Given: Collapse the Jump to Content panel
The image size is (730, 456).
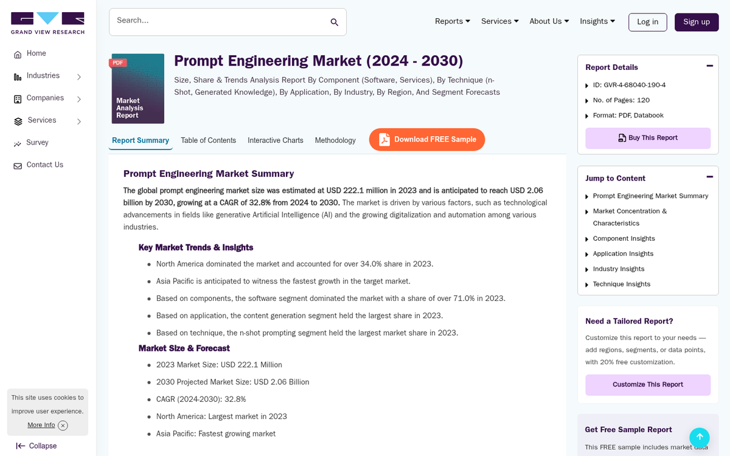Looking at the screenshot, I should [709, 177].
